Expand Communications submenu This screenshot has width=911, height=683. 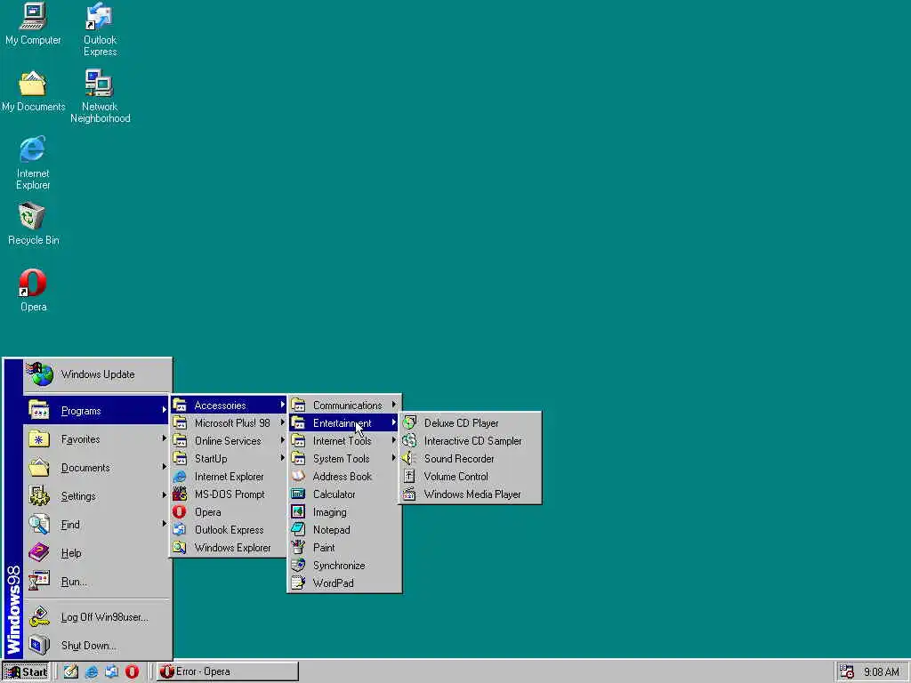click(344, 405)
